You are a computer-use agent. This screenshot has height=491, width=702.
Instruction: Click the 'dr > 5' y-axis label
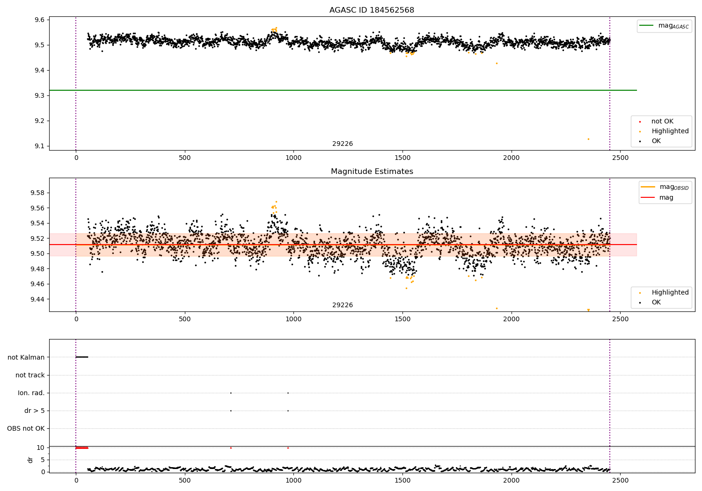pyautogui.click(x=35, y=411)
